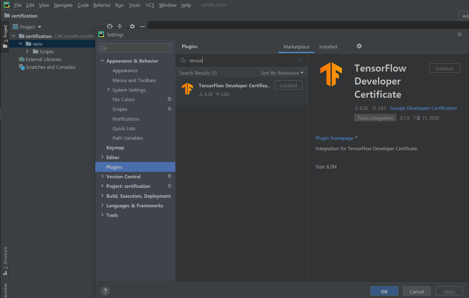Switch to the Marketplace tab

296,47
